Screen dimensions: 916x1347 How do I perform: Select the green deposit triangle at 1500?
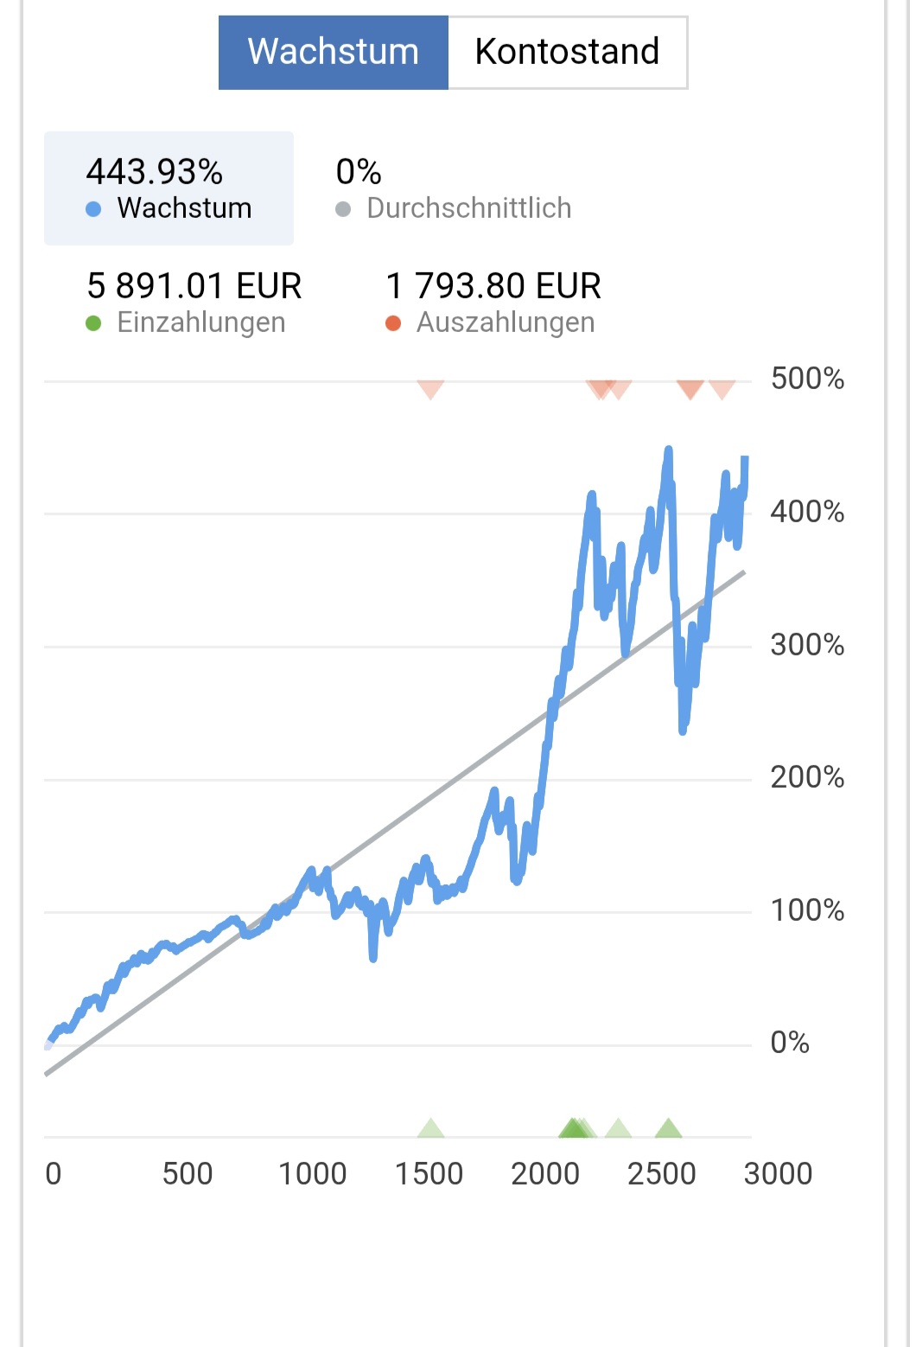pyautogui.click(x=430, y=1128)
